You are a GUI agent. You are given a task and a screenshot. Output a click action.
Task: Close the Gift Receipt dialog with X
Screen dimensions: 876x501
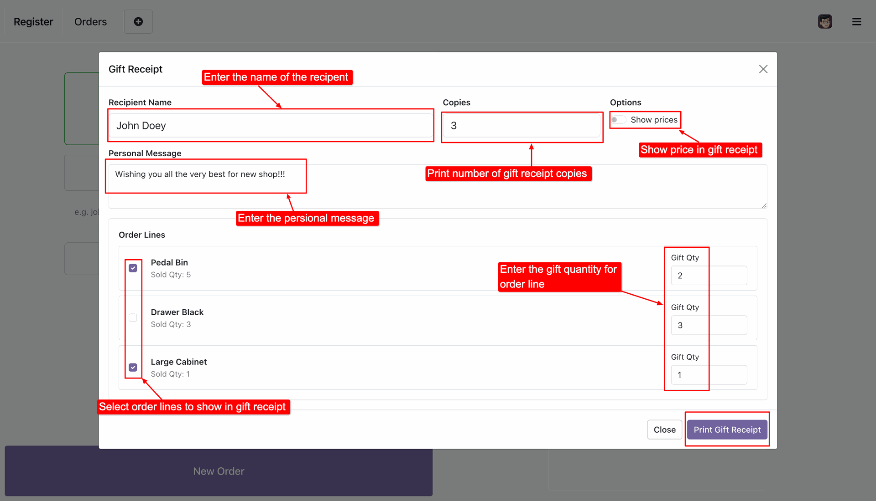click(763, 69)
